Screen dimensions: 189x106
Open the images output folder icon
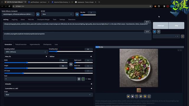[x=128, y=96]
